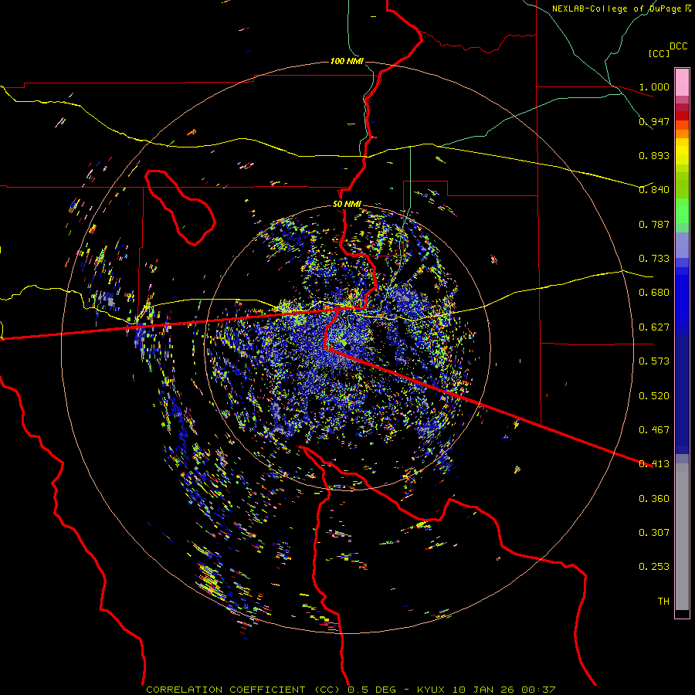Click the 0.947 scale value
This screenshot has height=695, width=695.
pyautogui.click(x=654, y=121)
